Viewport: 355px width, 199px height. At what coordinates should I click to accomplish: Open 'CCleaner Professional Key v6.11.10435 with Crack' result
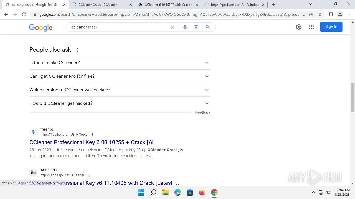tap(104, 183)
